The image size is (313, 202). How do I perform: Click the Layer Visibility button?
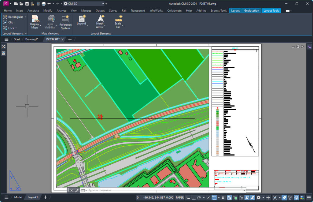[50, 22]
